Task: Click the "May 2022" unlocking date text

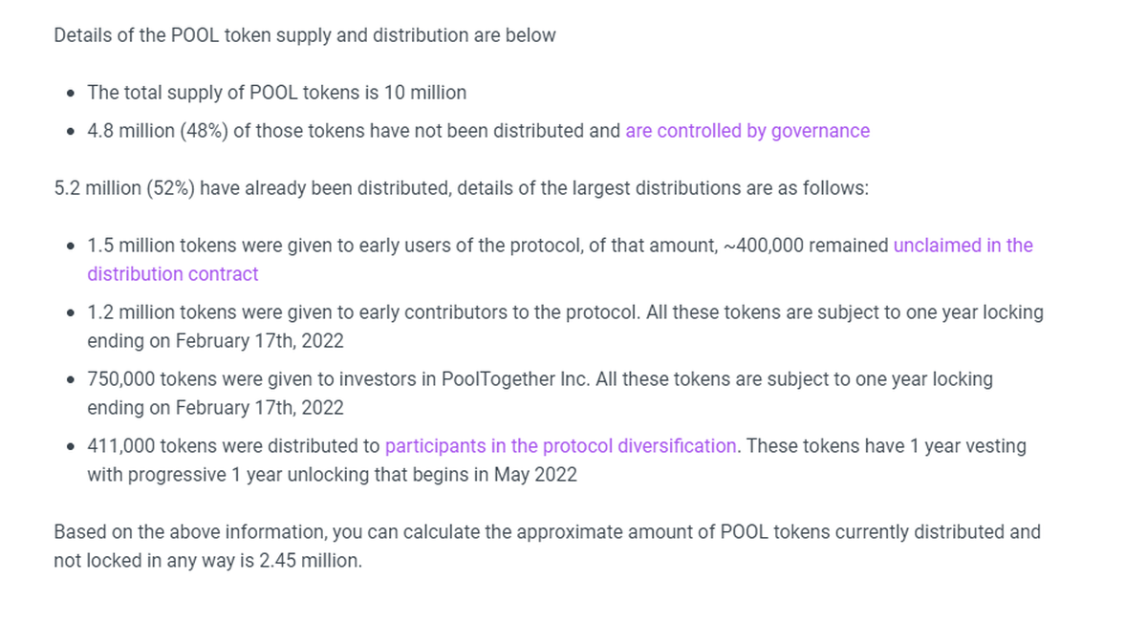Action: (535, 475)
